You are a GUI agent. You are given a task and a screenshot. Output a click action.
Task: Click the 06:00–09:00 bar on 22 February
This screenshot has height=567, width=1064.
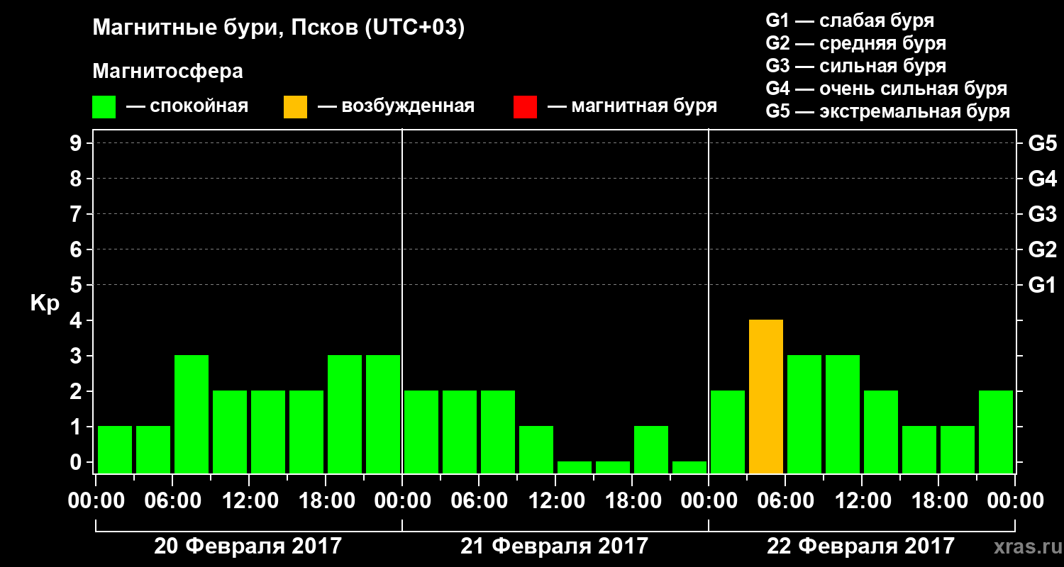pyautogui.click(x=804, y=414)
